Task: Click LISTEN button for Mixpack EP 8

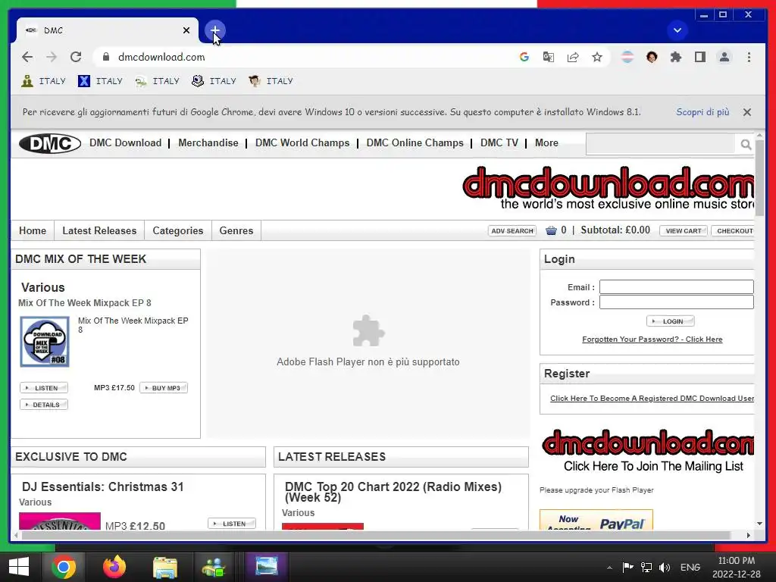Action: [x=43, y=388]
